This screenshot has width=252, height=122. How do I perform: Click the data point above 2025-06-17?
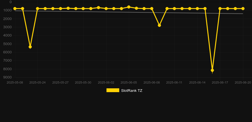click(x=220, y=9)
